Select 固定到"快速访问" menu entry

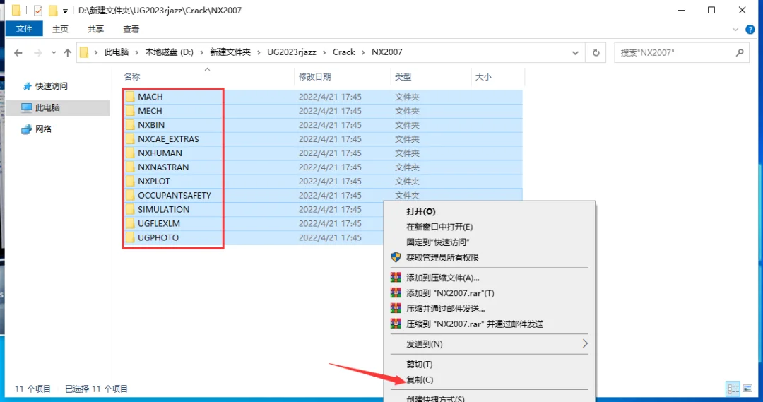pos(437,242)
